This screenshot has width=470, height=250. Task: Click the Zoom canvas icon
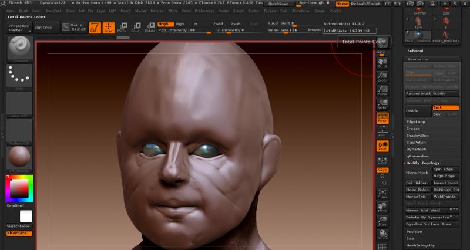382,77
